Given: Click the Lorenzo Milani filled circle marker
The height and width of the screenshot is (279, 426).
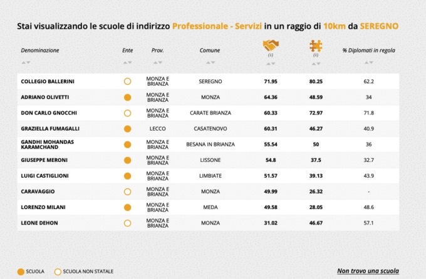Looking at the screenshot, I should [127, 207].
